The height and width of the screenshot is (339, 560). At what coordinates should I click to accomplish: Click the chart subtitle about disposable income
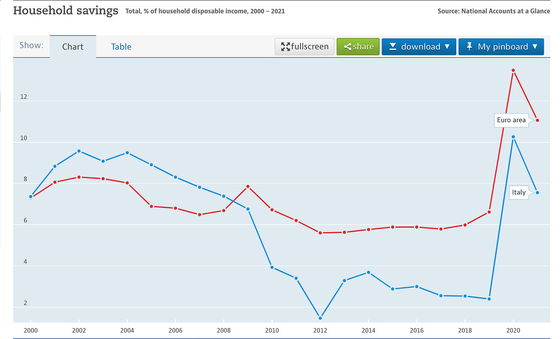tap(205, 11)
